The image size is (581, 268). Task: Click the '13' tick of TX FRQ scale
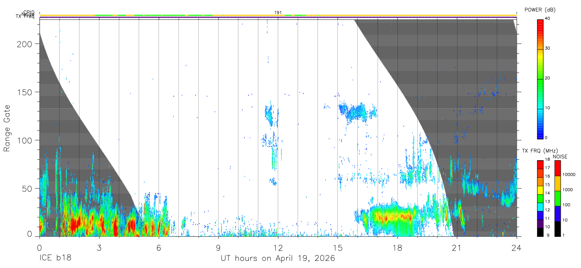[548, 201]
